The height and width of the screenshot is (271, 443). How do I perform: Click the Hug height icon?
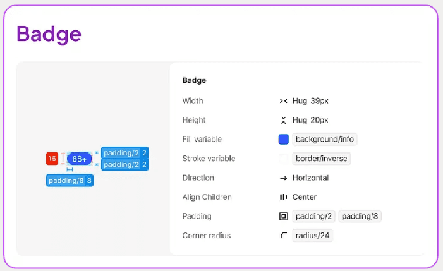click(283, 120)
